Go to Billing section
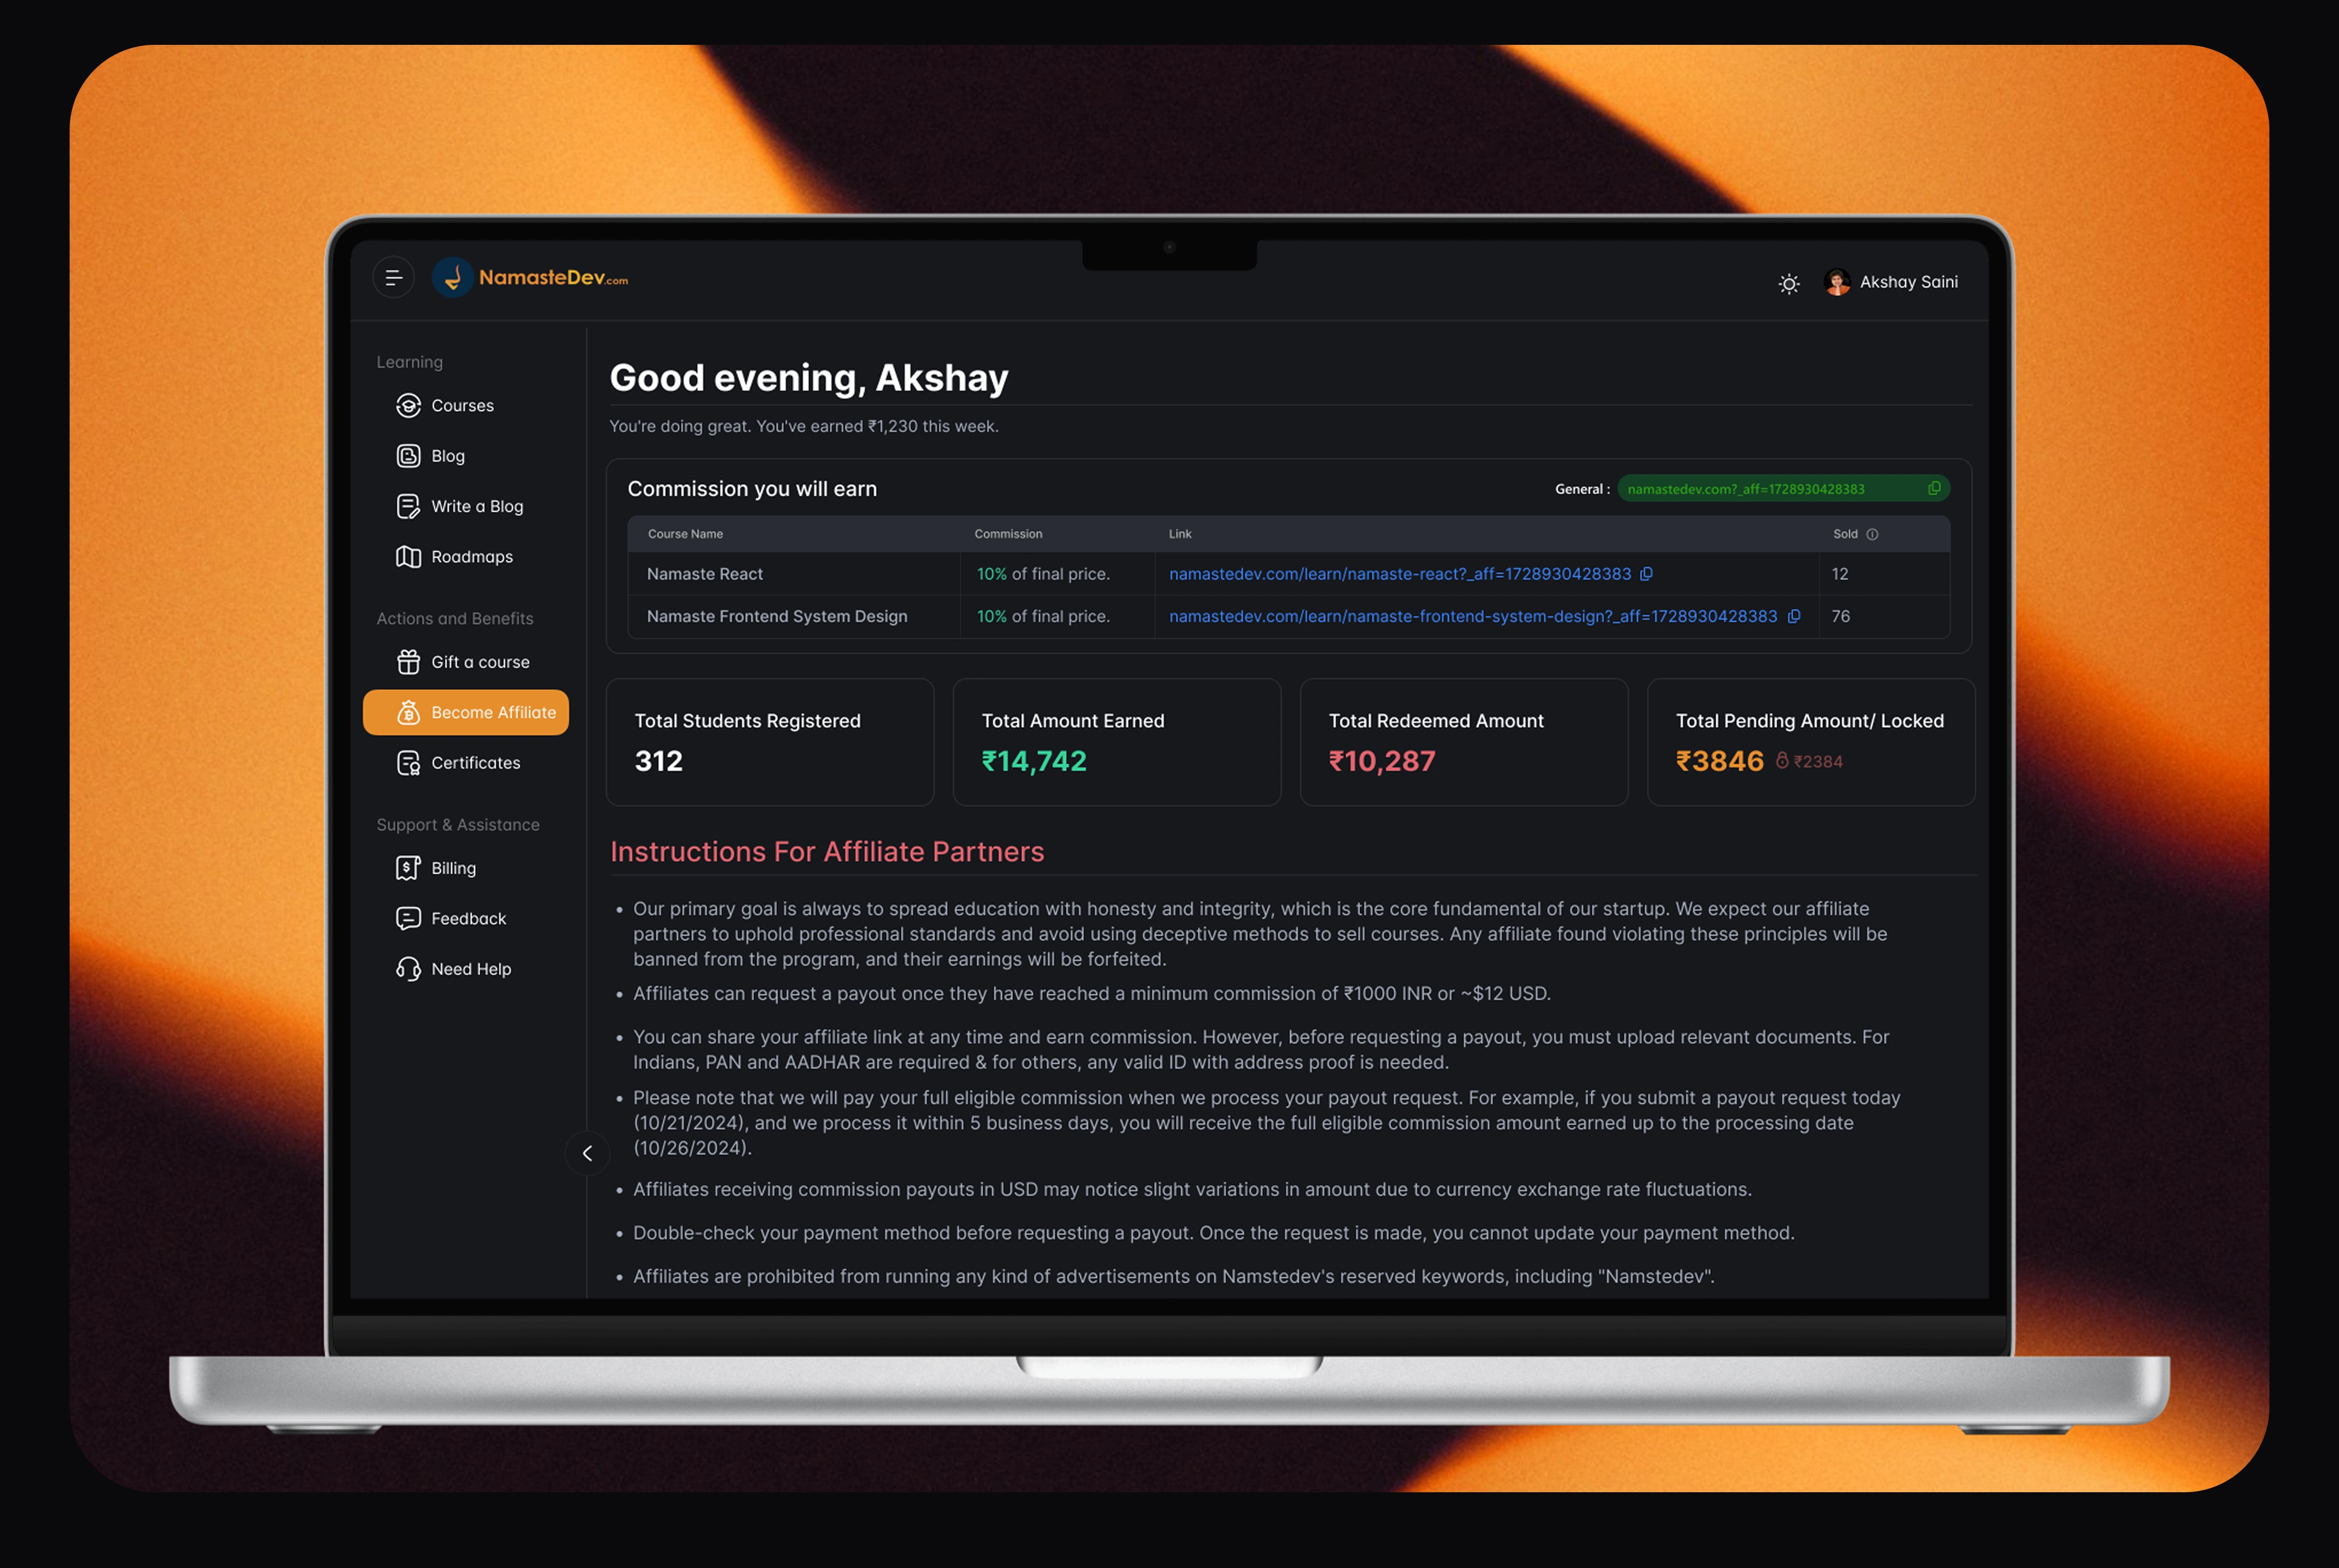Viewport: 2339px width, 1568px height. 452,868
